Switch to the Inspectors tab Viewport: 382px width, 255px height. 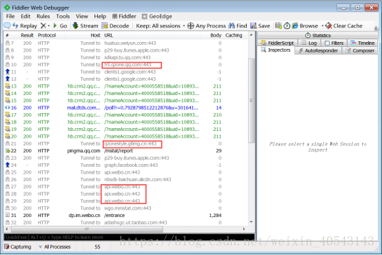point(276,50)
